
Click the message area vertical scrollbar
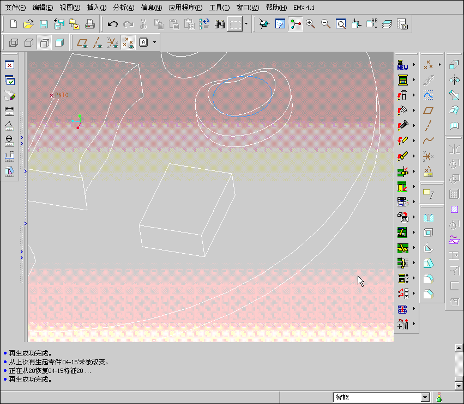459,364
